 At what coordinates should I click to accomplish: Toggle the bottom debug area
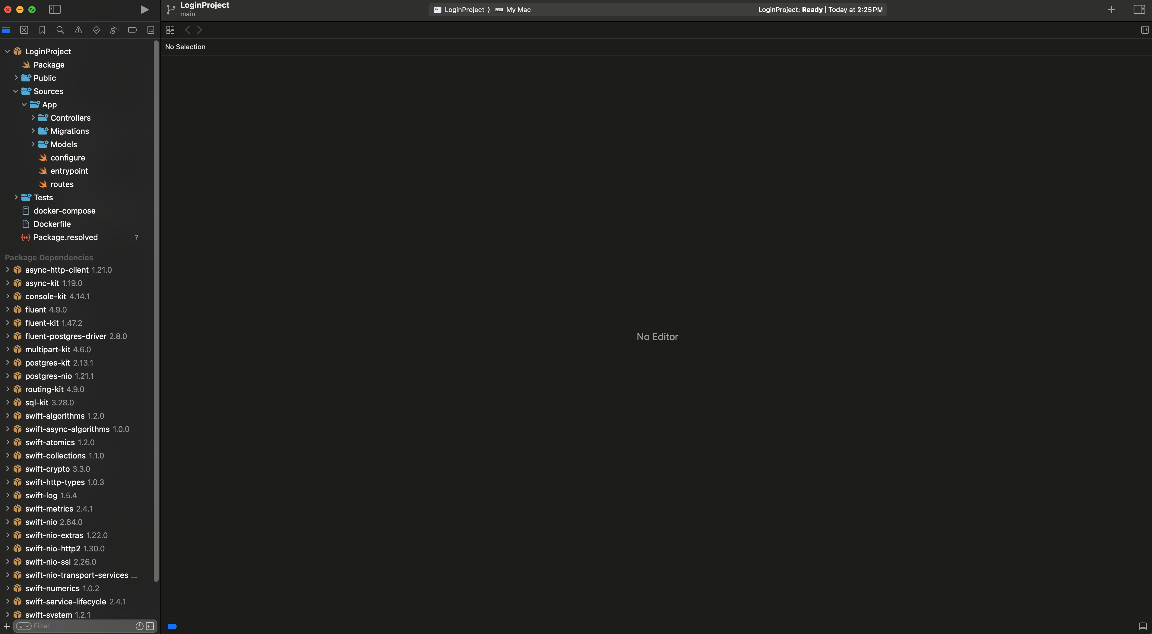[1143, 626]
